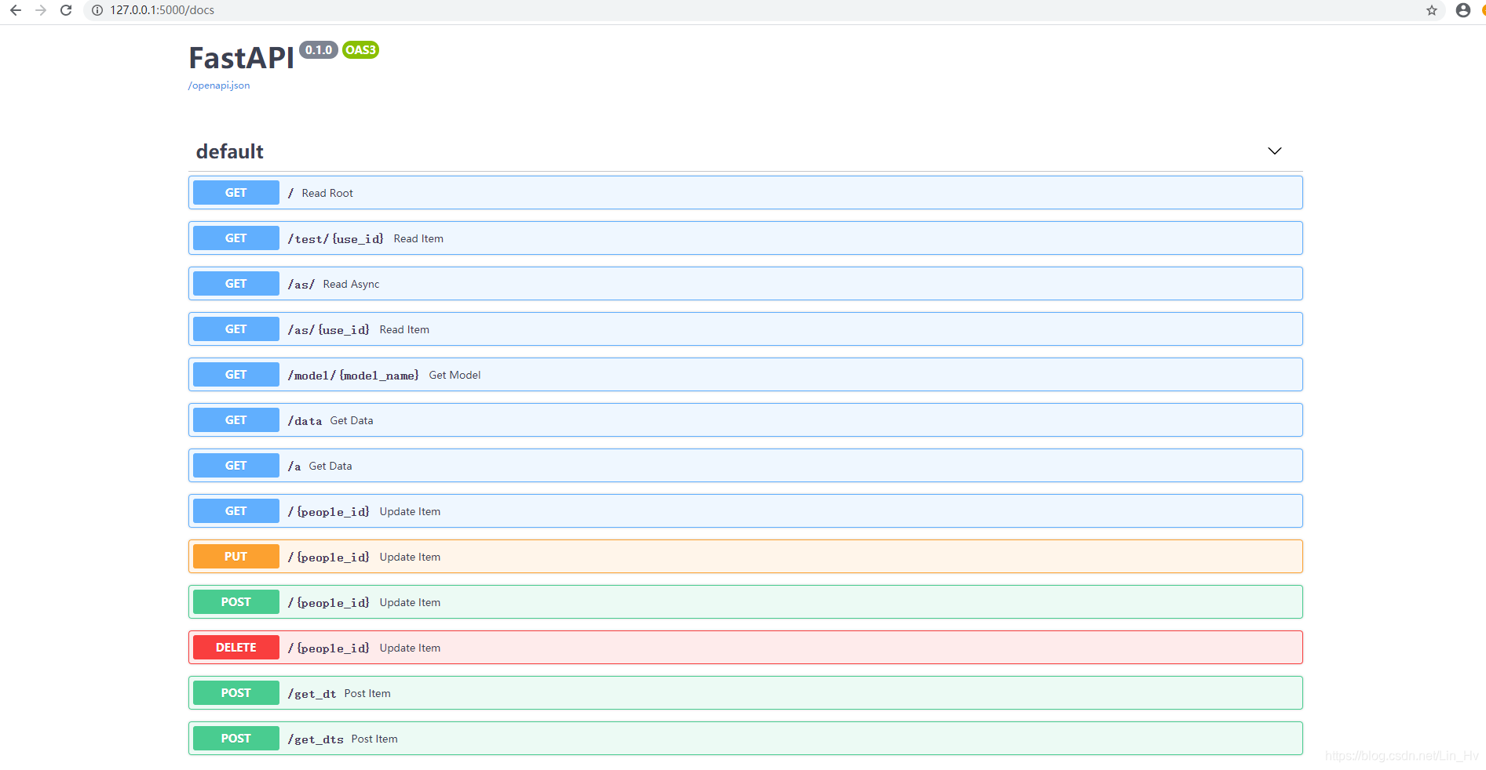
Task: Expand GET /as/{use_id} Read Item endpoint
Action: (745, 329)
